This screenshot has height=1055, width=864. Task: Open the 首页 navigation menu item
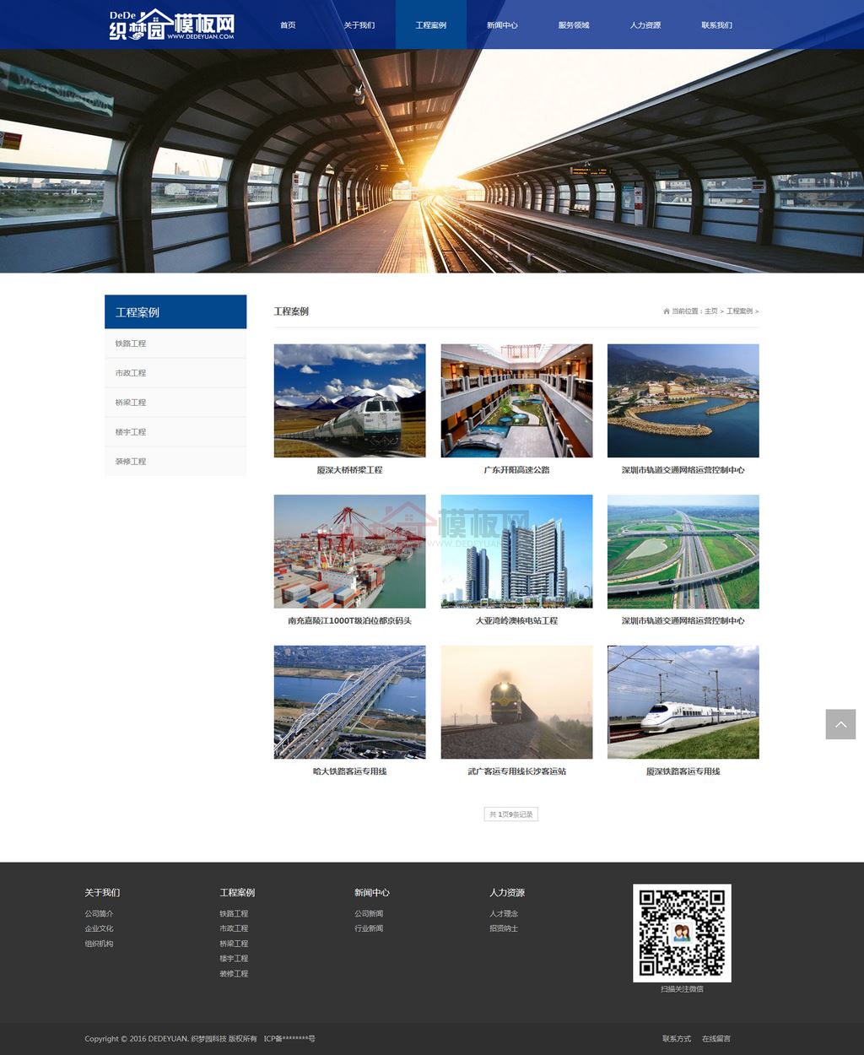288,25
